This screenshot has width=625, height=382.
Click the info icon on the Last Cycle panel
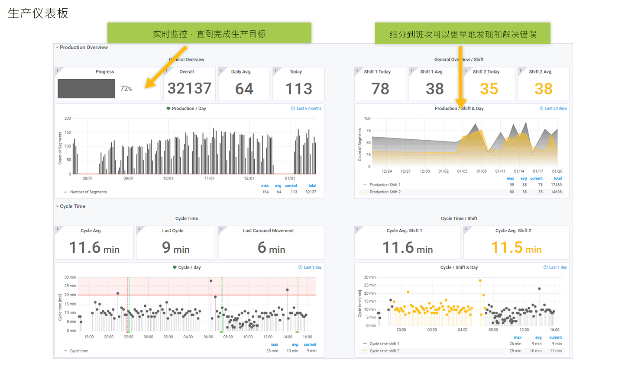click(139, 229)
